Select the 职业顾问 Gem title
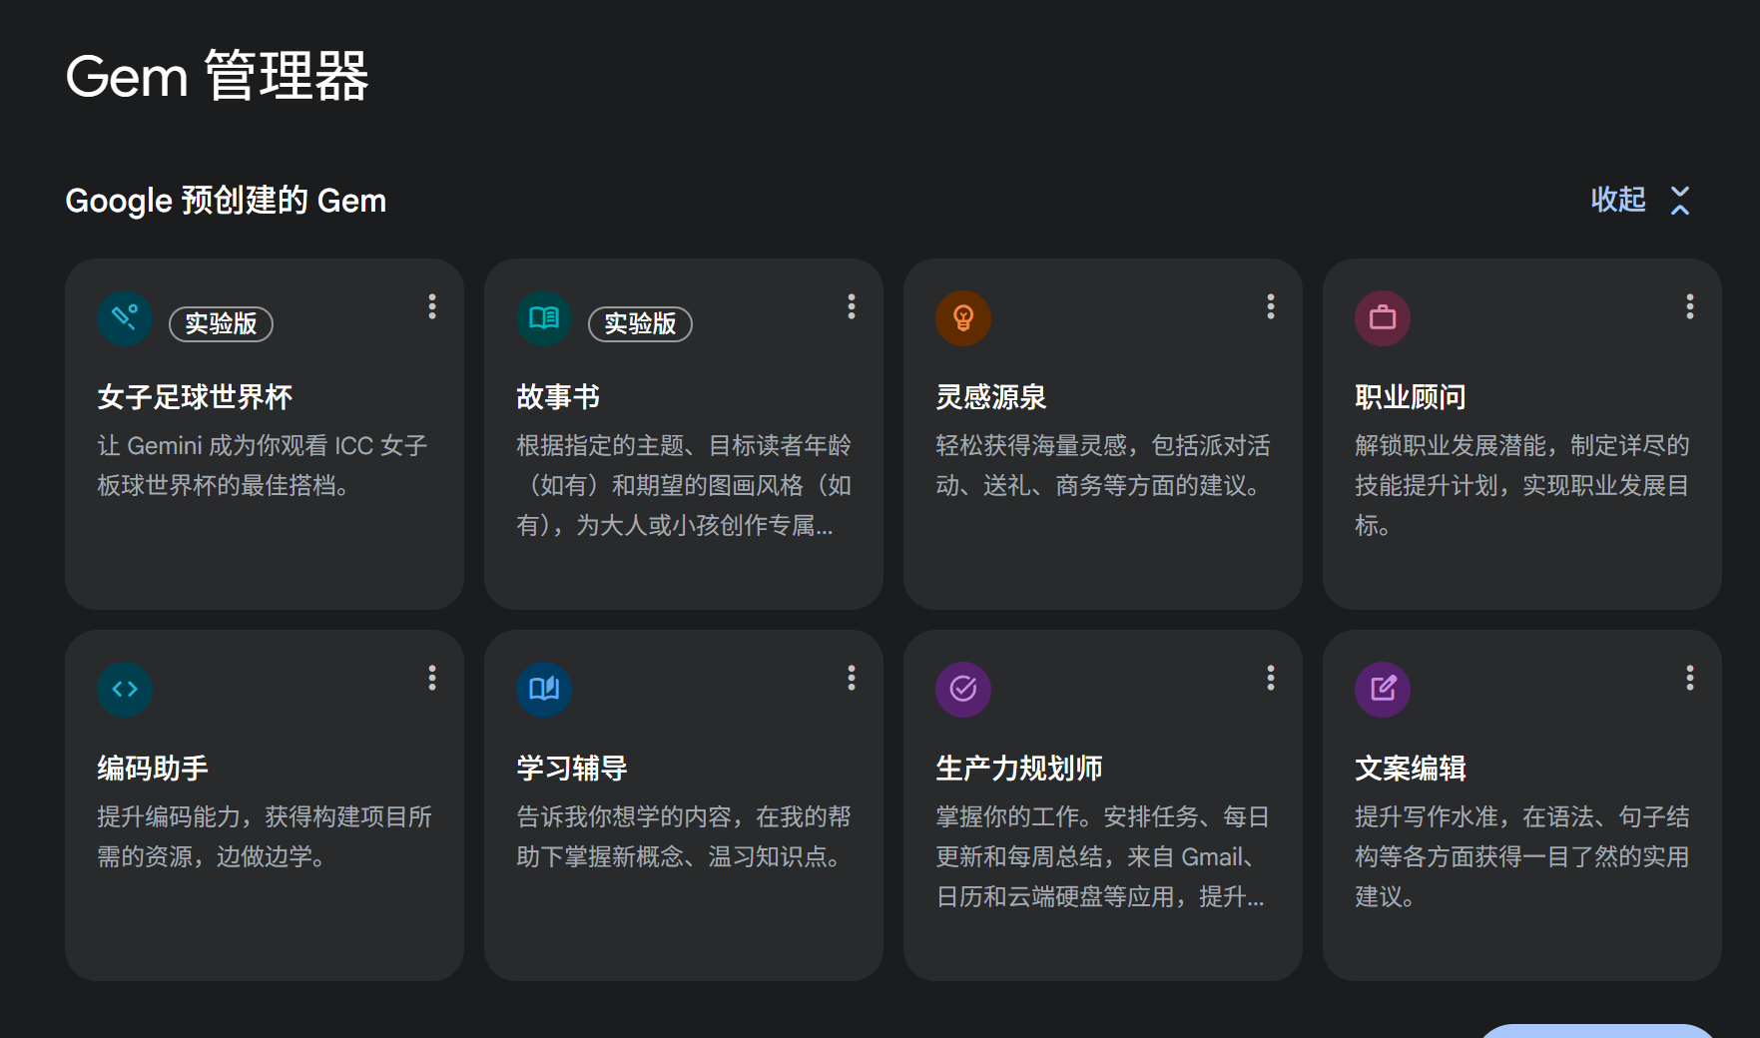This screenshot has height=1038, width=1760. [x=1411, y=397]
